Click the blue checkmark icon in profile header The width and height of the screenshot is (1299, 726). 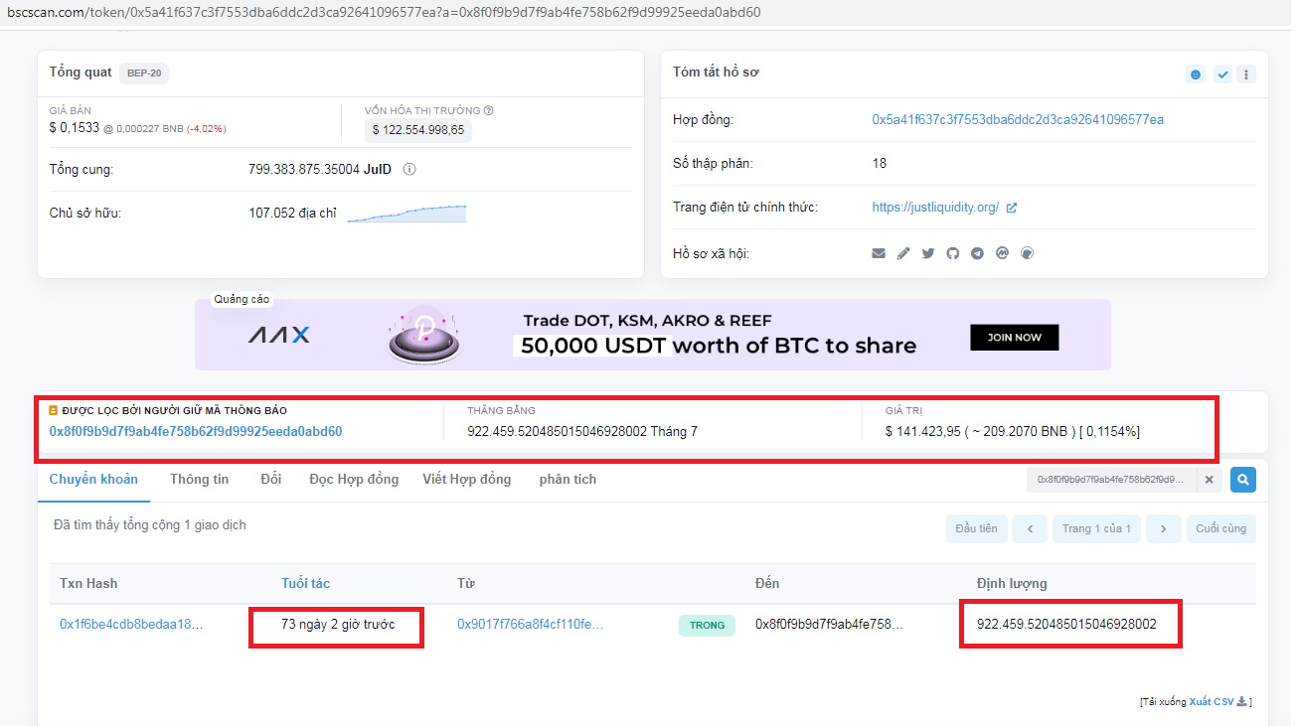(x=1222, y=74)
